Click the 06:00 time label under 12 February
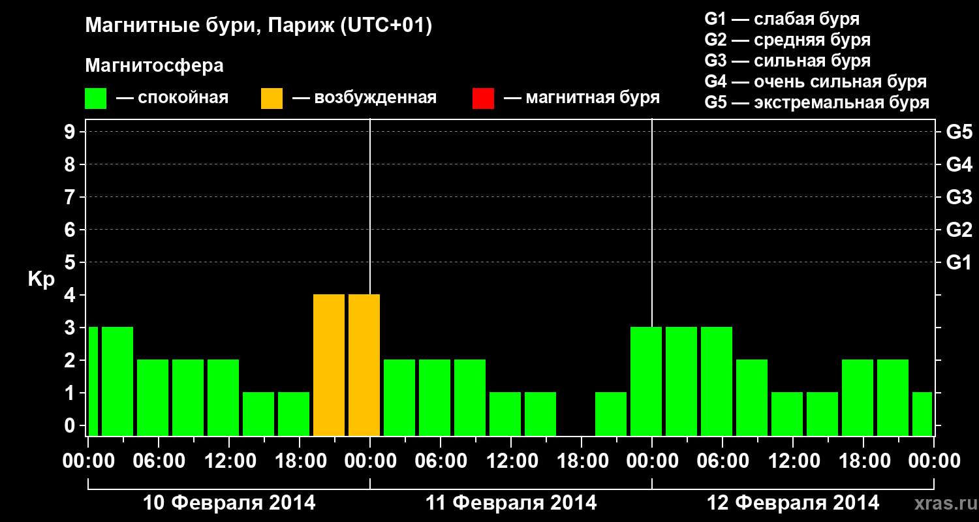 pos(723,461)
